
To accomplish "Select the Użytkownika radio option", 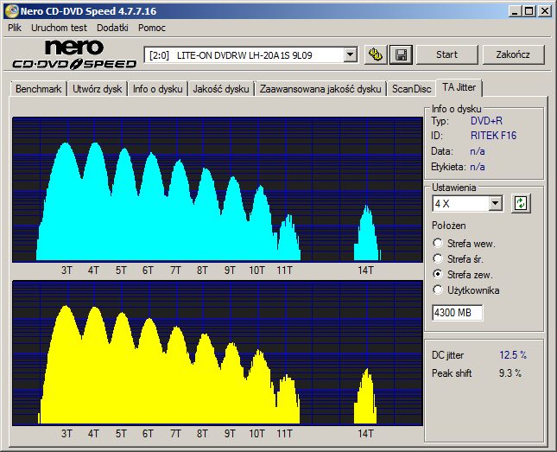I will 438,290.
